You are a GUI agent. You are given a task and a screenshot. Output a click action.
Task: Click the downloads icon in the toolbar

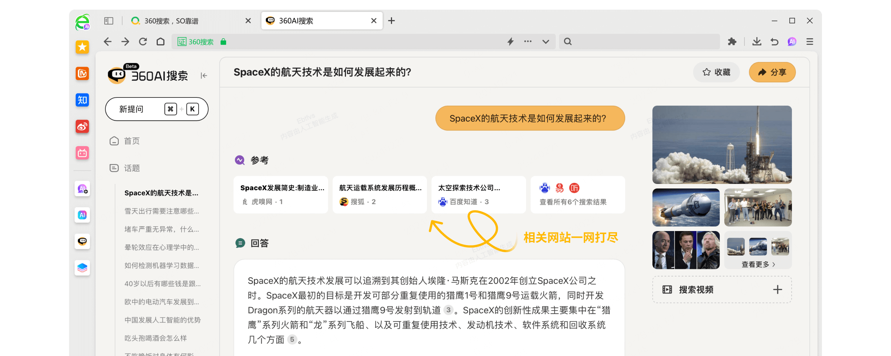757,42
